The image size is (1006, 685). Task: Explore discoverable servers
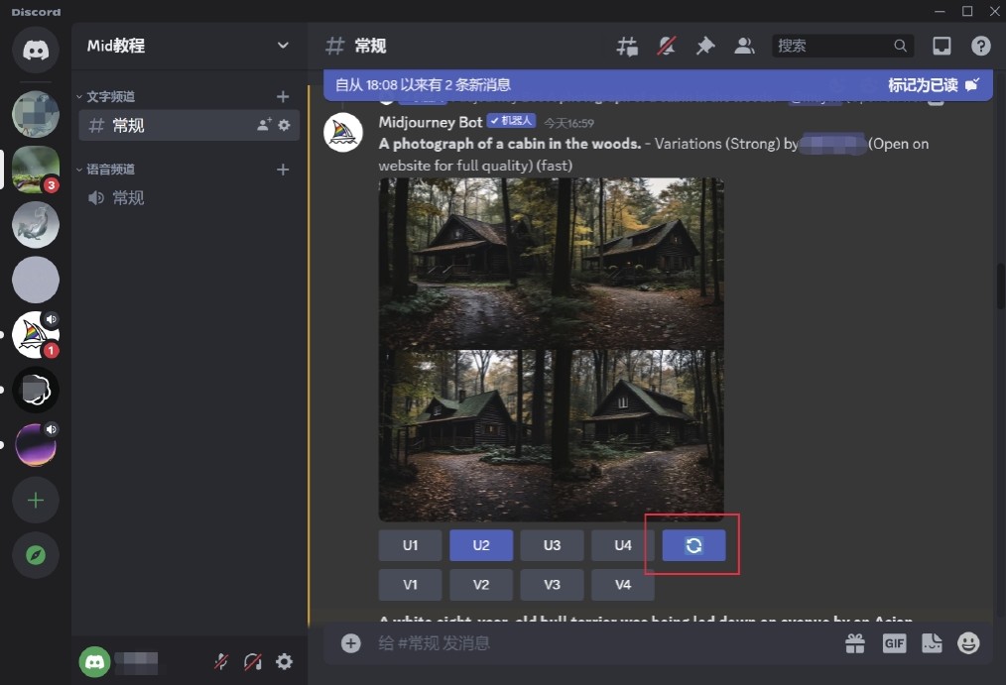point(36,555)
